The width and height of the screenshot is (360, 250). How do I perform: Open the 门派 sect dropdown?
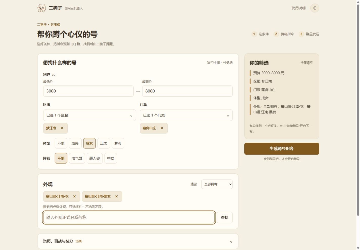[x=186, y=115]
